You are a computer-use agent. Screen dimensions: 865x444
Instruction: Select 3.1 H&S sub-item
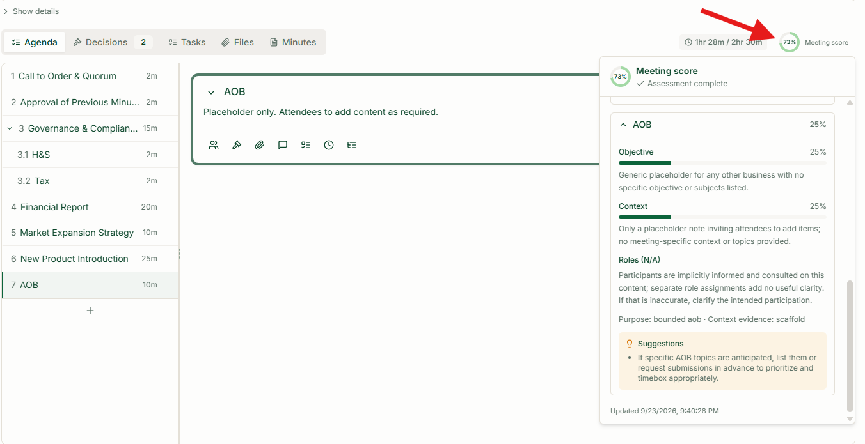click(90, 155)
